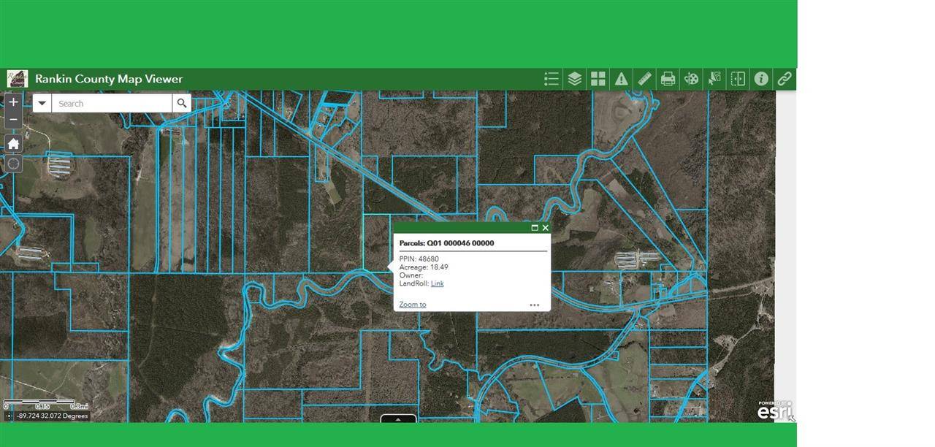Open the Legend widget
Viewport: 935px width, 447px height.
[x=552, y=79]
